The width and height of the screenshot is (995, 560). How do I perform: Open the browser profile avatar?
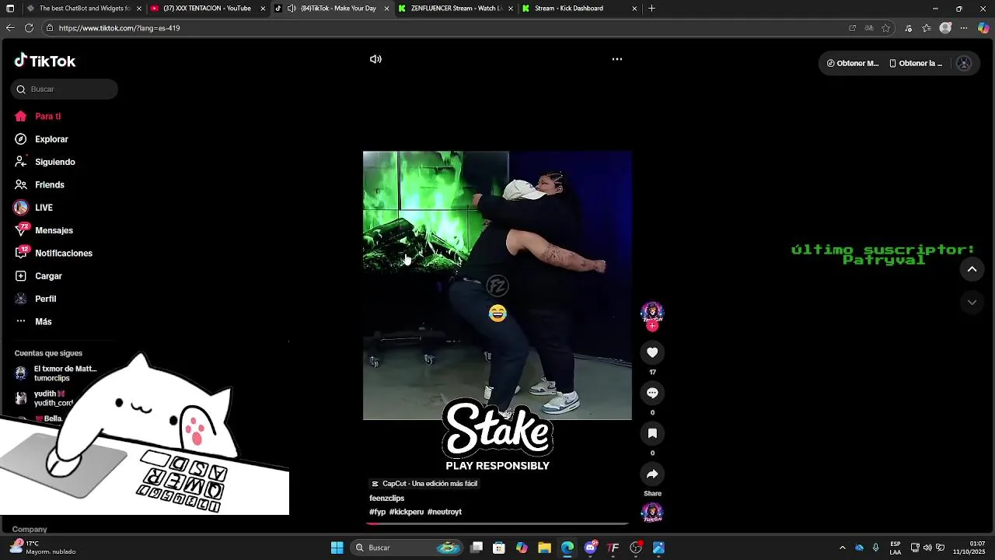point(945,28)
